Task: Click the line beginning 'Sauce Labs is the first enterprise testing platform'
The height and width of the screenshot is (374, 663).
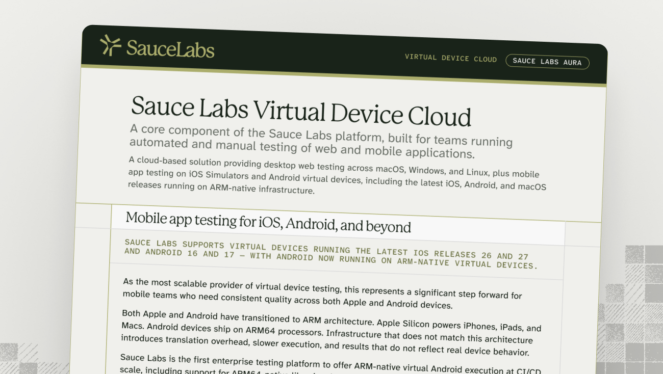Action: (x=330, y=364)
